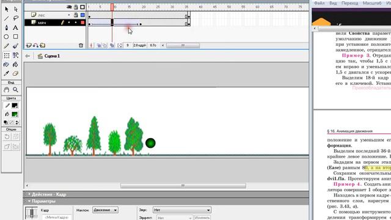Image resolution: width=391 pixels, height=220 pixels.
Task: Toggle show/hide all layers eye header
Action: pos(69,7)
